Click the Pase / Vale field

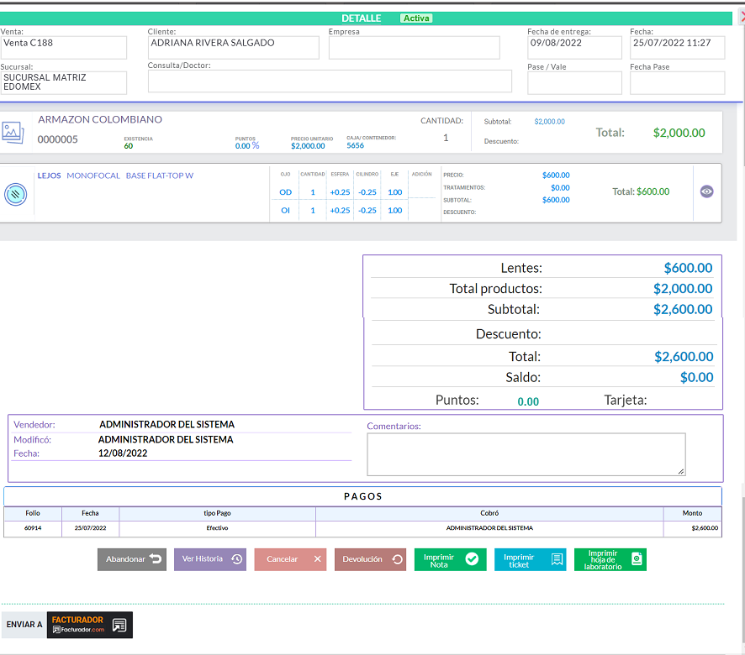[x=574, y=82]
